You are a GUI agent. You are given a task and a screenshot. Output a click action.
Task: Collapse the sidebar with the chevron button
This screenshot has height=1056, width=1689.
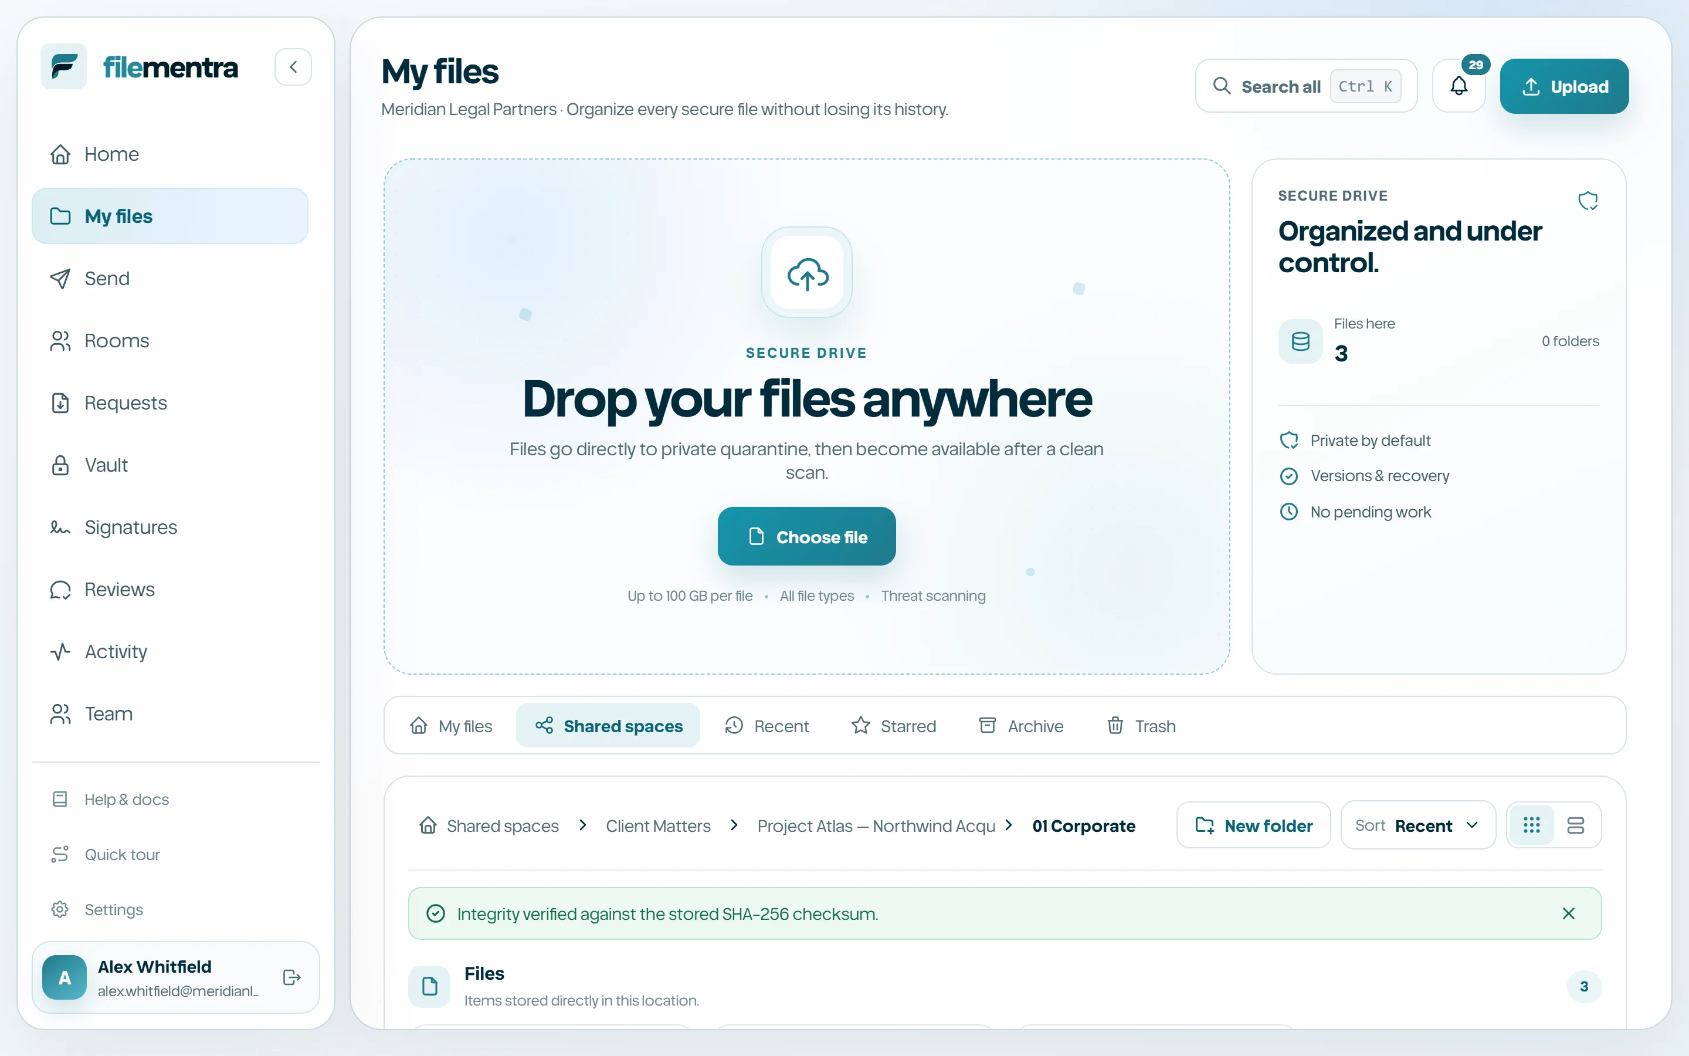point(293,67)
